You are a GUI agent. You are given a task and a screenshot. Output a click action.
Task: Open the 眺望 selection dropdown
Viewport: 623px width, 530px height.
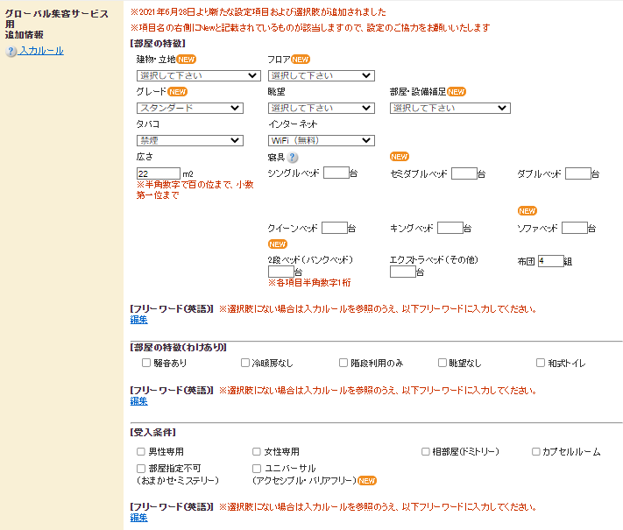coord(321,108)
